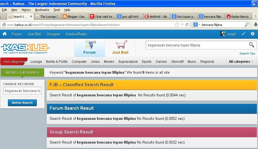The width and height of the screenshot is (258, 149).
Task: Open the Music category
Action: [192, 62]
